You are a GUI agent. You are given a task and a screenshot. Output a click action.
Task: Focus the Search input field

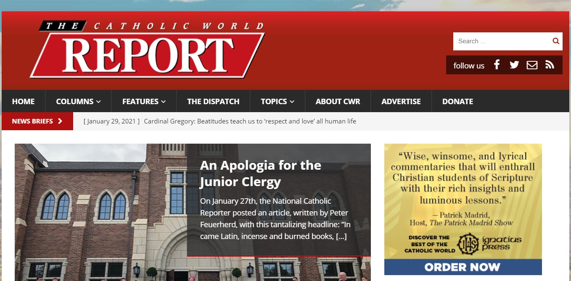[x=502, y=41]
